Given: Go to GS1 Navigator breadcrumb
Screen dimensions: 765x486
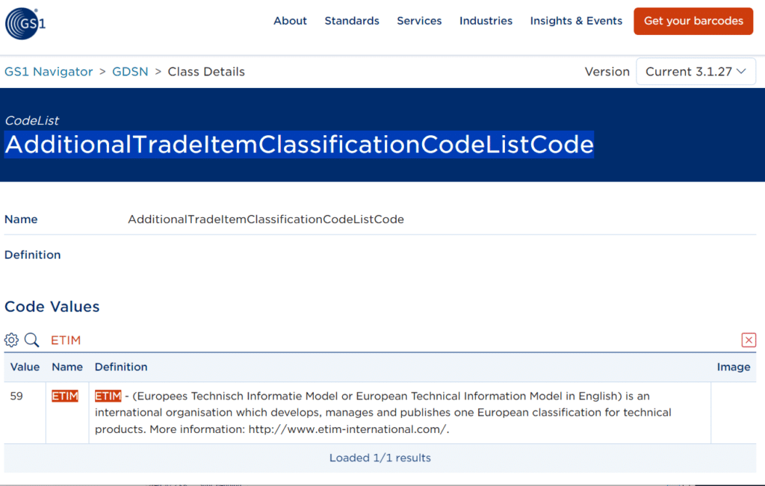Looking at the screenshot, I should [x=49, y=72].
